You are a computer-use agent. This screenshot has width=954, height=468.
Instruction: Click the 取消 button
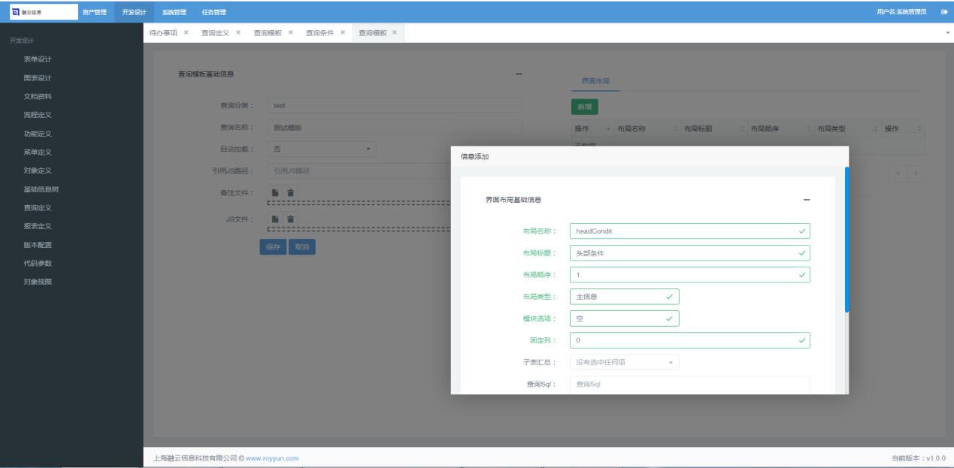[x=302, y=246]
